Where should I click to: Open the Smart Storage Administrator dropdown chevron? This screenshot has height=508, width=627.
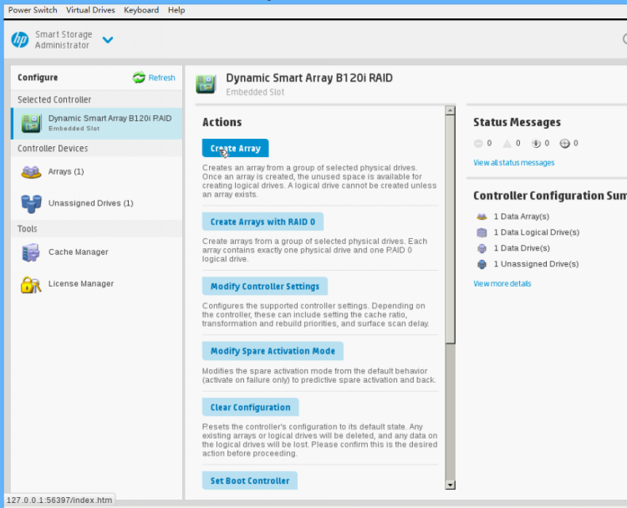[108, 39]
